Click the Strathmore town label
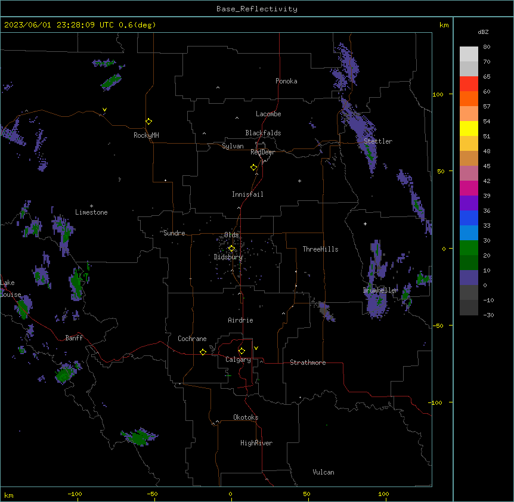Image resolution: width=514 pixels, height=502 pixels. pyautogui.click(x=308, y=362)
